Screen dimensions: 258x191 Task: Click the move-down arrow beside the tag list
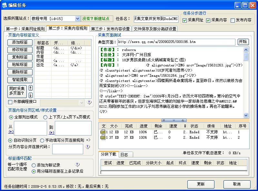tap(31, 95)
